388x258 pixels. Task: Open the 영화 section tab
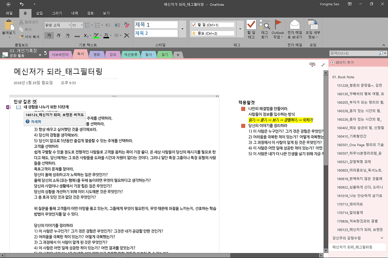click(x=97, y=55)
